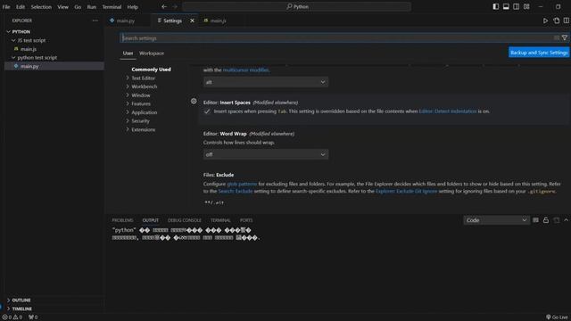Click Go Live status bar button

557,317
